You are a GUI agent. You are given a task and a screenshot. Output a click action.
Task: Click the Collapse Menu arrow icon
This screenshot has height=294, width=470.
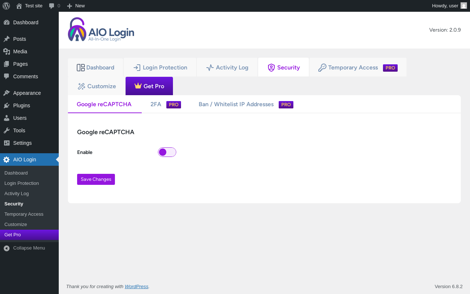coord(7,248)
